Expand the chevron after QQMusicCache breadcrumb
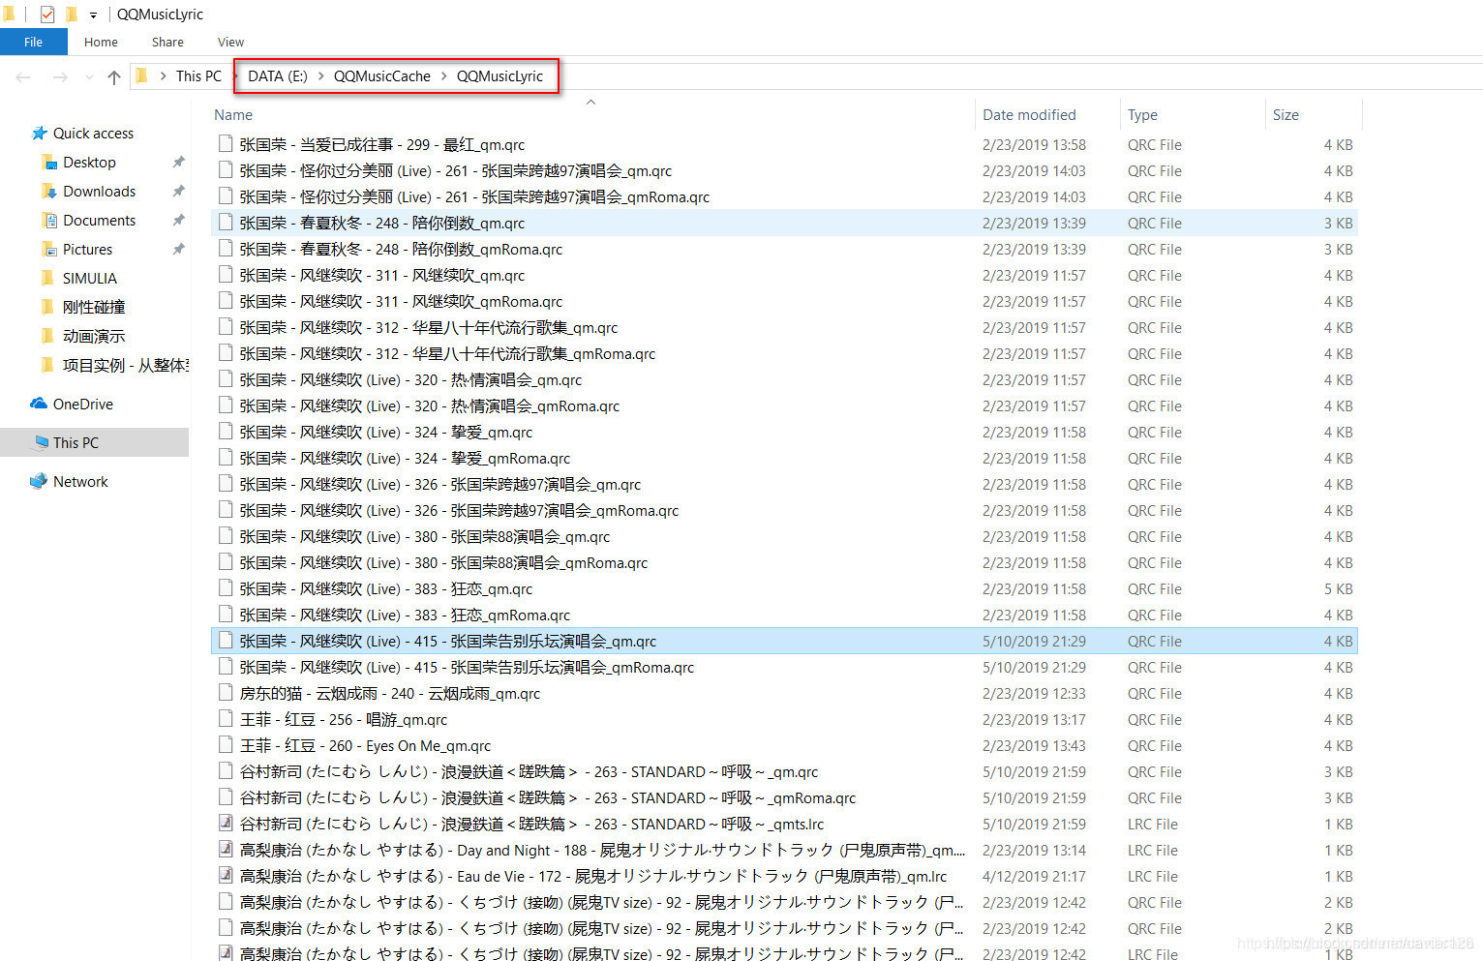This screenshot has height=961, width=1483. pos(444,75)
